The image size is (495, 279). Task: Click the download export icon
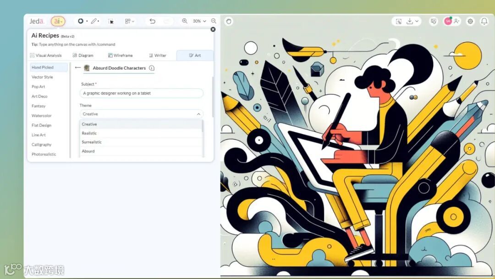[x=410, y=21]
